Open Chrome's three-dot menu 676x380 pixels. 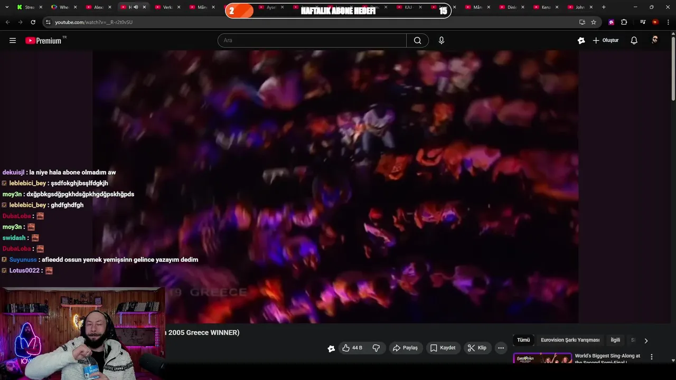(x=669, y=22)
